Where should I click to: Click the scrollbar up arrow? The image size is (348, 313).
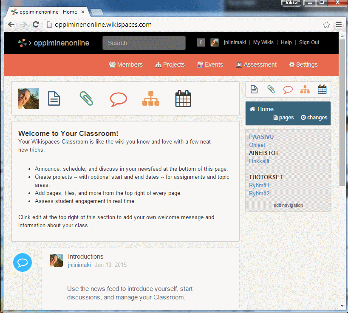342,36
